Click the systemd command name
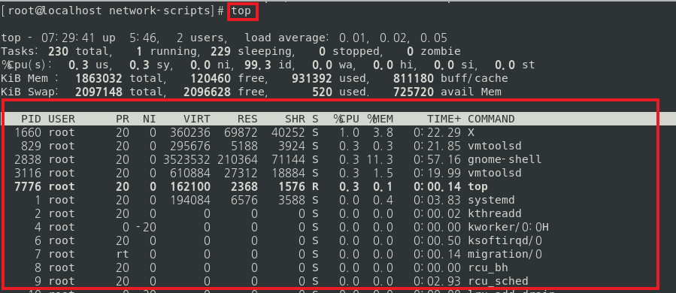 [491, 200]
